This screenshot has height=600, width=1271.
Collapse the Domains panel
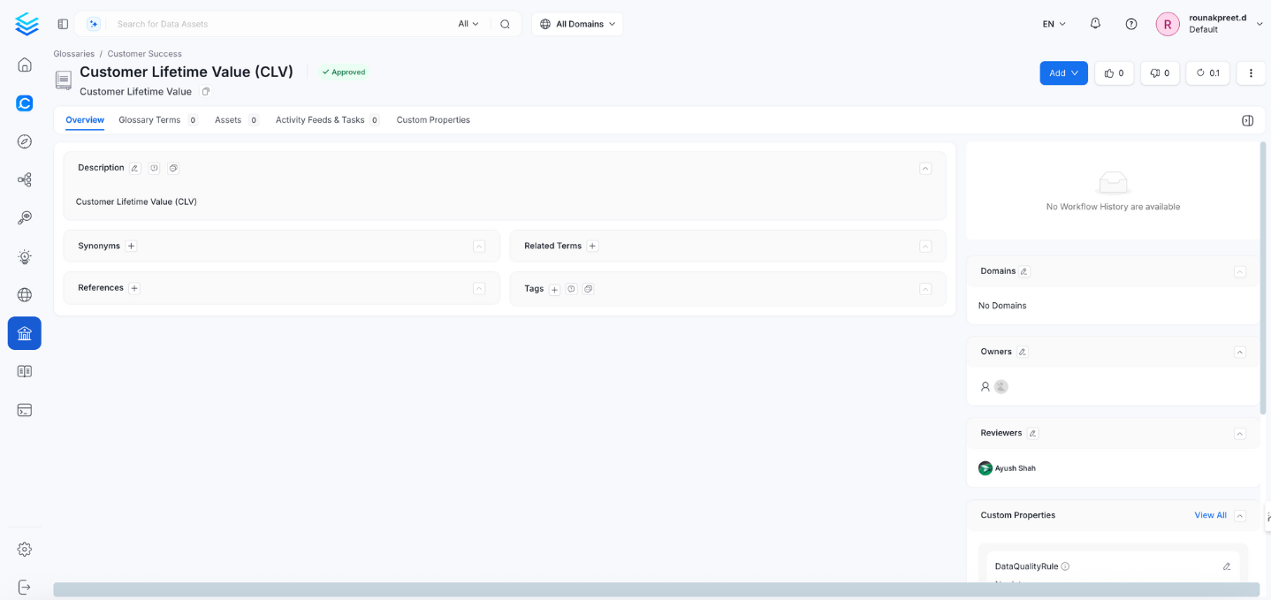1240,271
